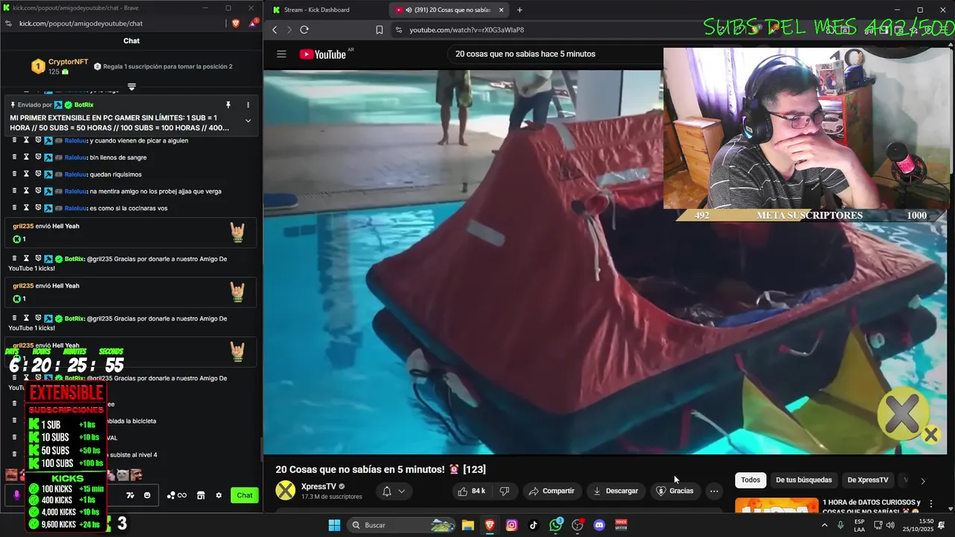
Task: Open Brave Shields in the Kick chat window
Action: [x=236, y=23]
